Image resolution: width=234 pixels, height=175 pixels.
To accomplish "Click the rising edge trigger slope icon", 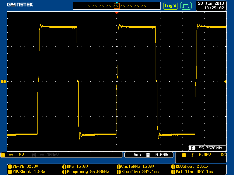I will (x=192, y=155).
